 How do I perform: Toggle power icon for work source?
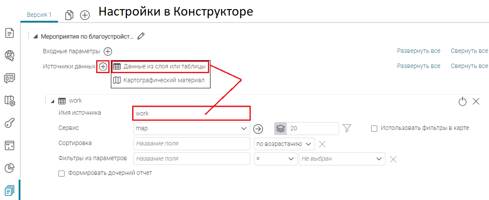pos(463,101)
